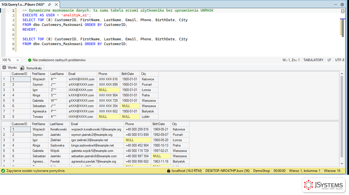
Task: Pin the SQLQuery1 document tab
Action: [x=49, y=5]
